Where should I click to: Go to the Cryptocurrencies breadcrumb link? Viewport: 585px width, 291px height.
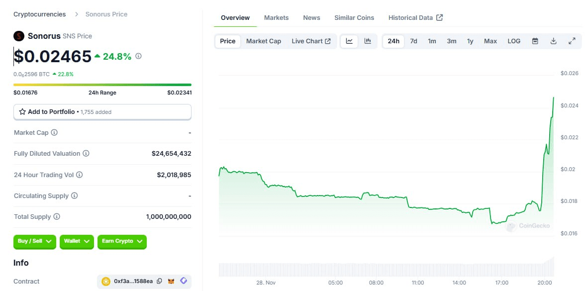[x=40, y=14]
